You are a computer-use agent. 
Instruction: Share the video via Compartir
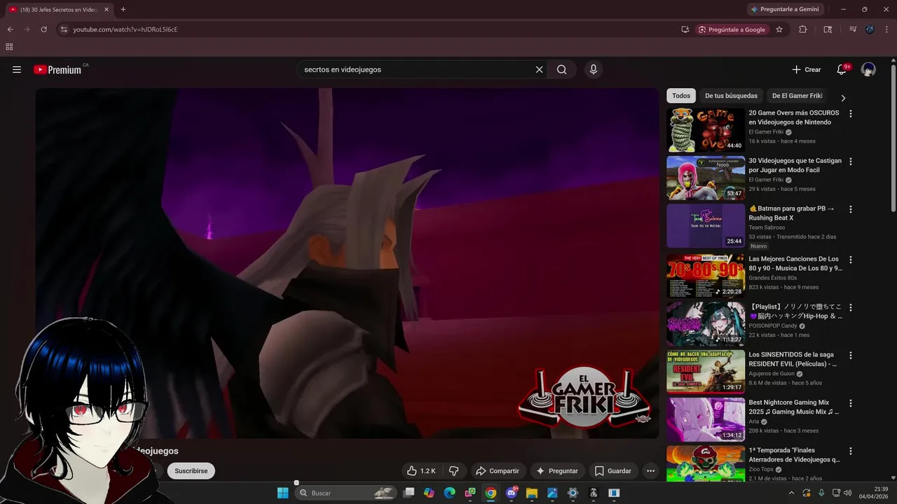[x=497, y=471]
